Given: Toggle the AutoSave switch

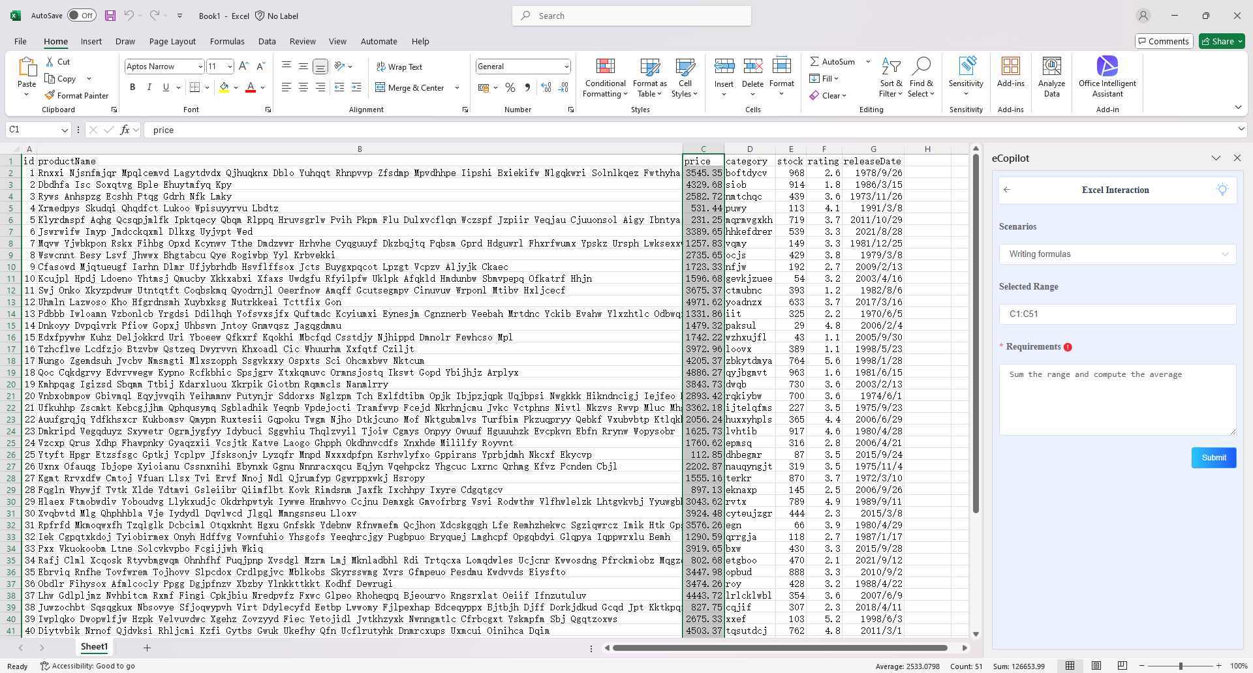Looking at the screenshot, I should tap(82, 16).
